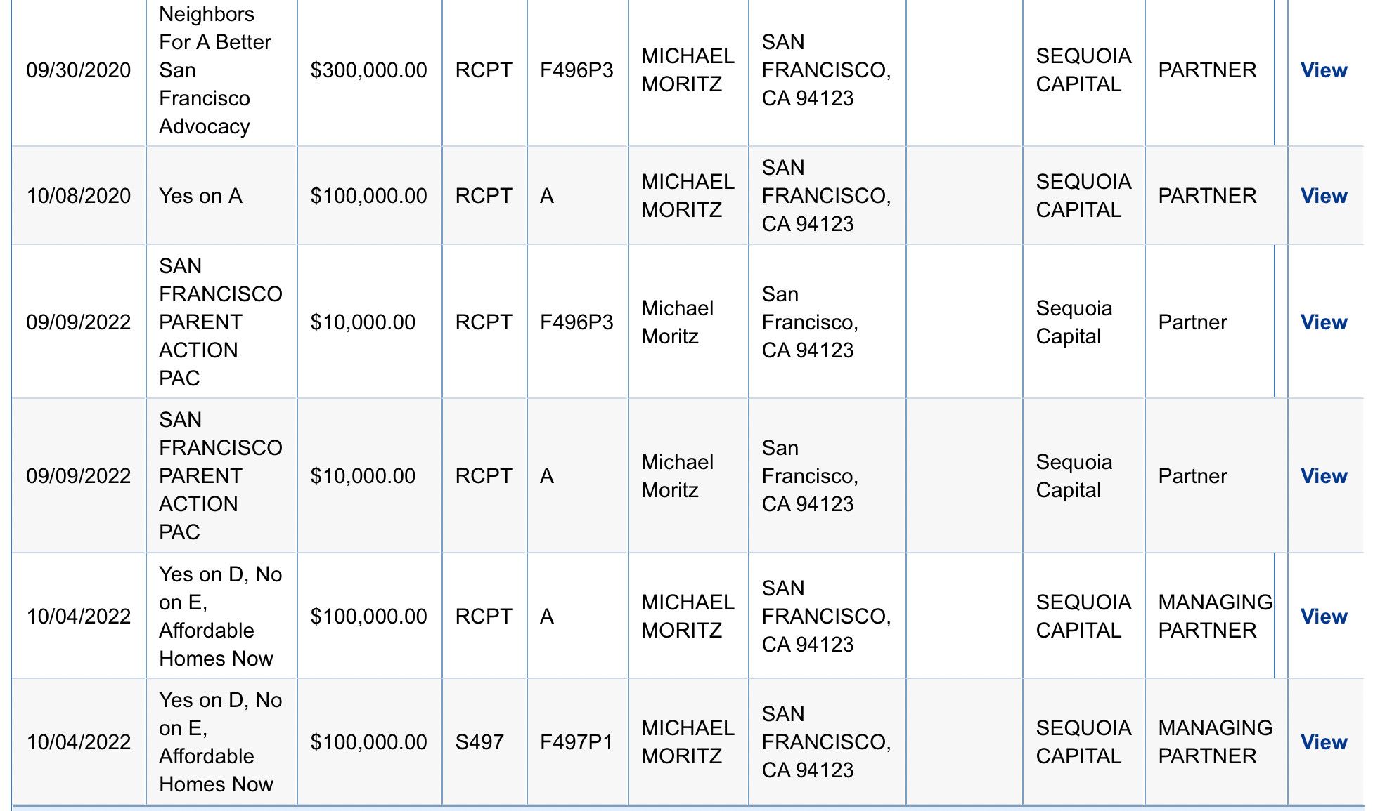Click the Yes on D committee in the RCPT row
Image resolution: width=1373 pixels, height=811 pixels.
tap(220, 617)
